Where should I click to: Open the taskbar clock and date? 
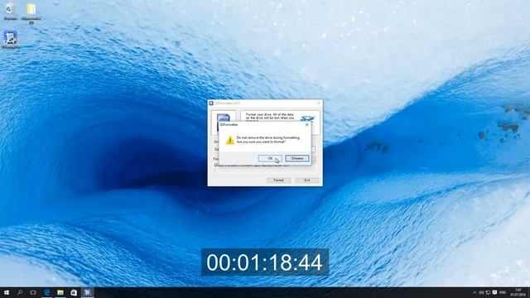point(518,292)
